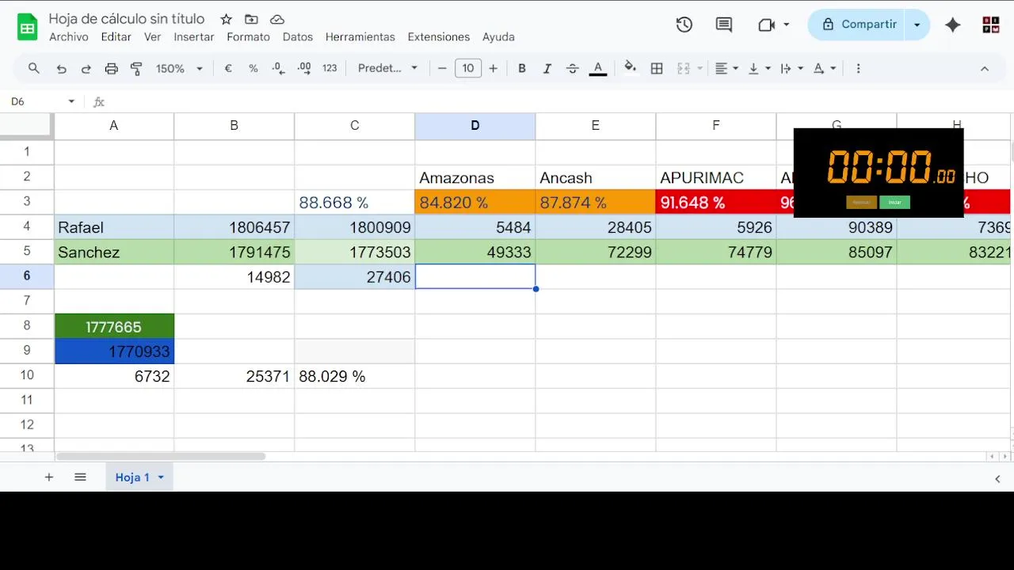
Task: Open horizontal align dropdown
Action: pyautogui.click(x=726, y=68)
